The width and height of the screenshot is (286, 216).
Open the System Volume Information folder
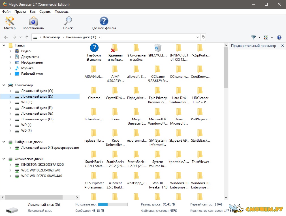[x=158, y=159]
